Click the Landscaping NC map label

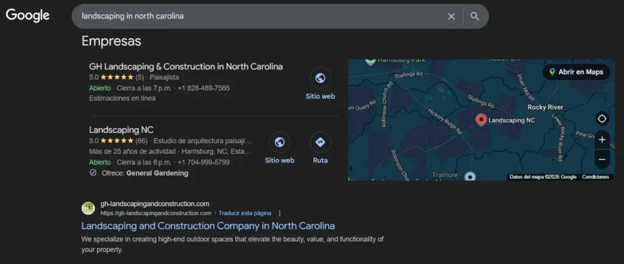tap(511, 120)
